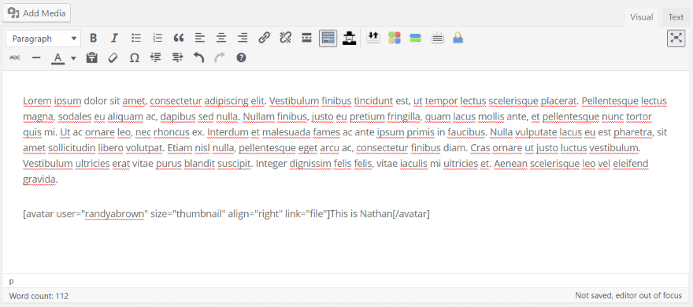The image size is (693, 307).
Task: Apply the current text color
Action: (x=58, y=58)
